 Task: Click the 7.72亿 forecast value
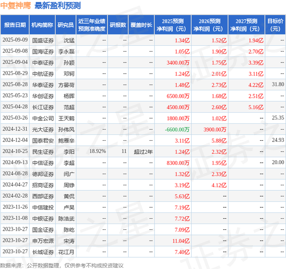click(x=182, y=218)
